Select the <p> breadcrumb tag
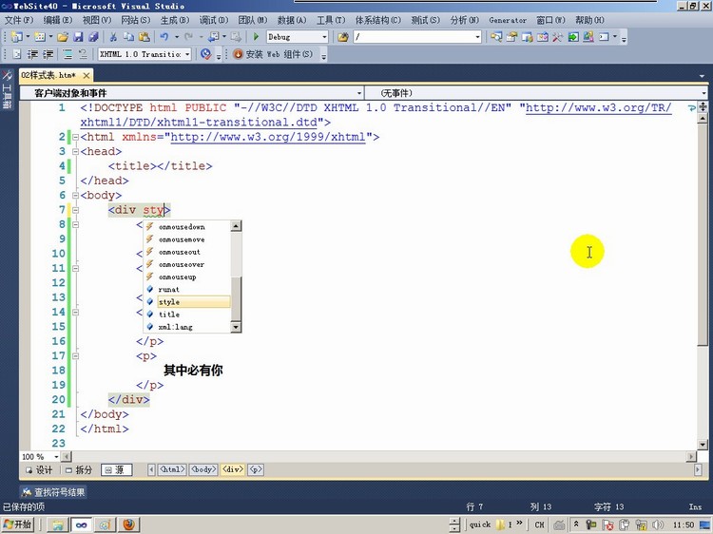 coord(256,469)
